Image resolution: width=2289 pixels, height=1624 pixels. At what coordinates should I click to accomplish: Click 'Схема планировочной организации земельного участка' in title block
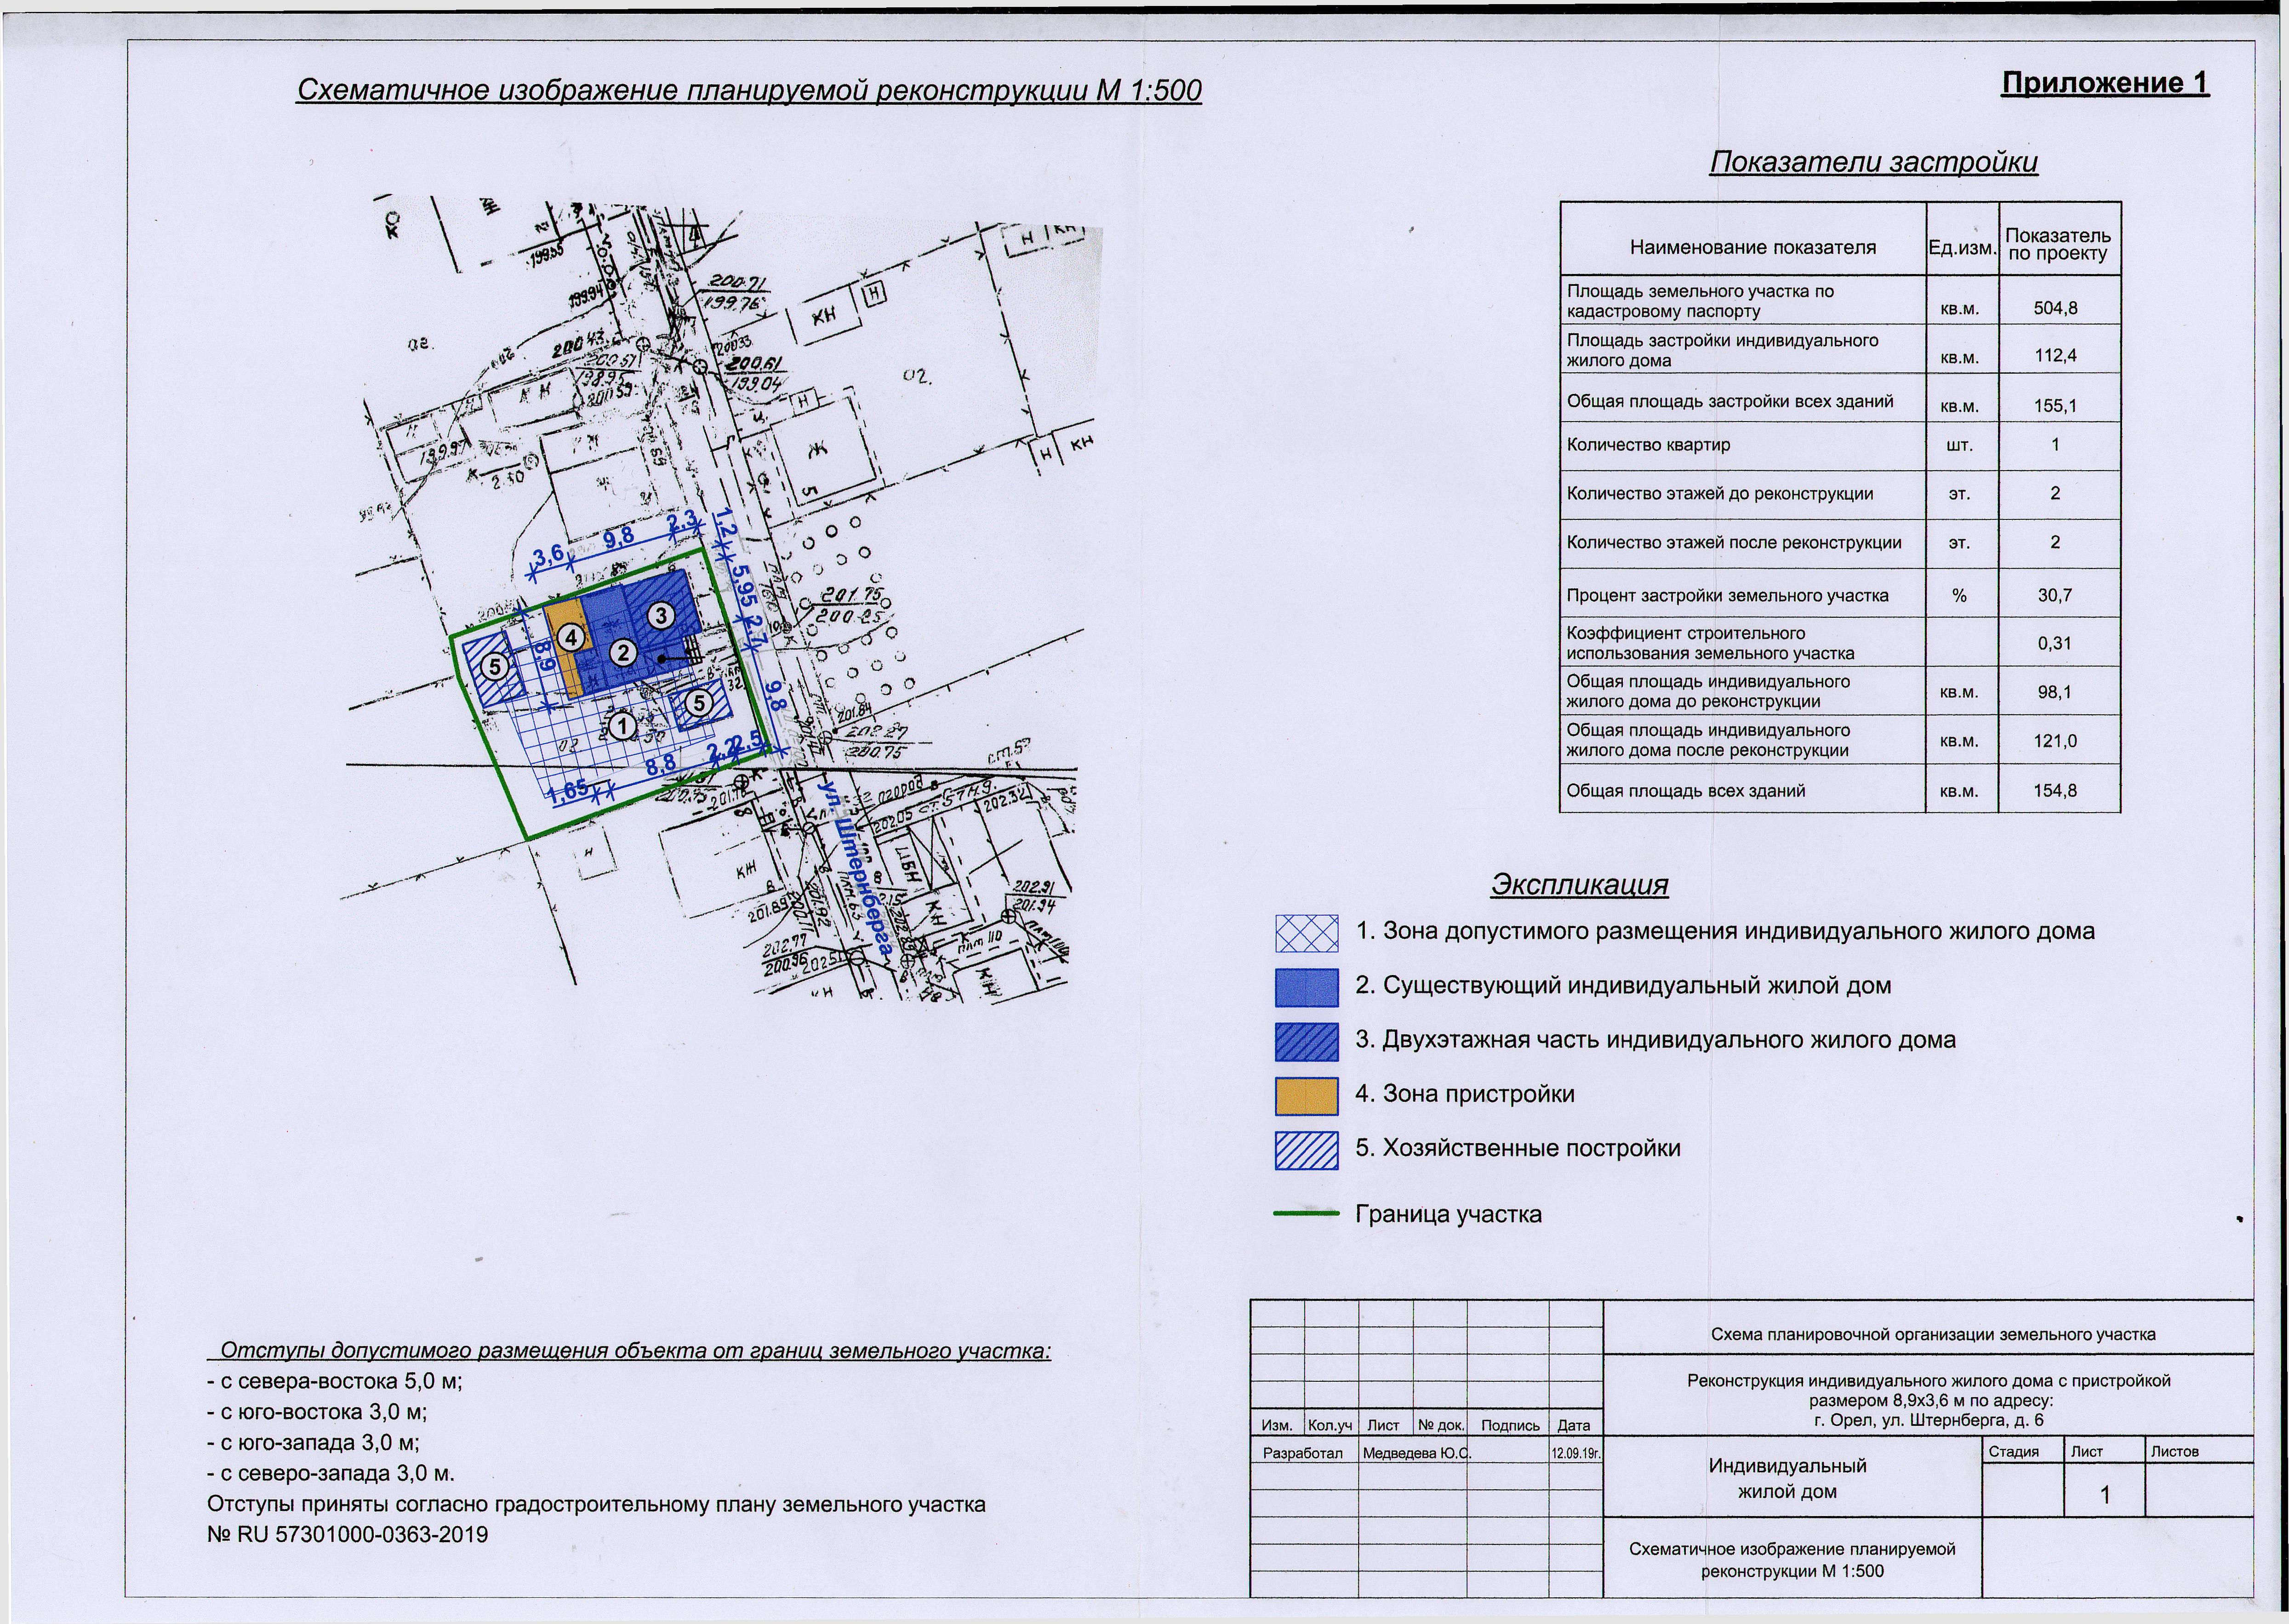(x=1933, y=1334)
